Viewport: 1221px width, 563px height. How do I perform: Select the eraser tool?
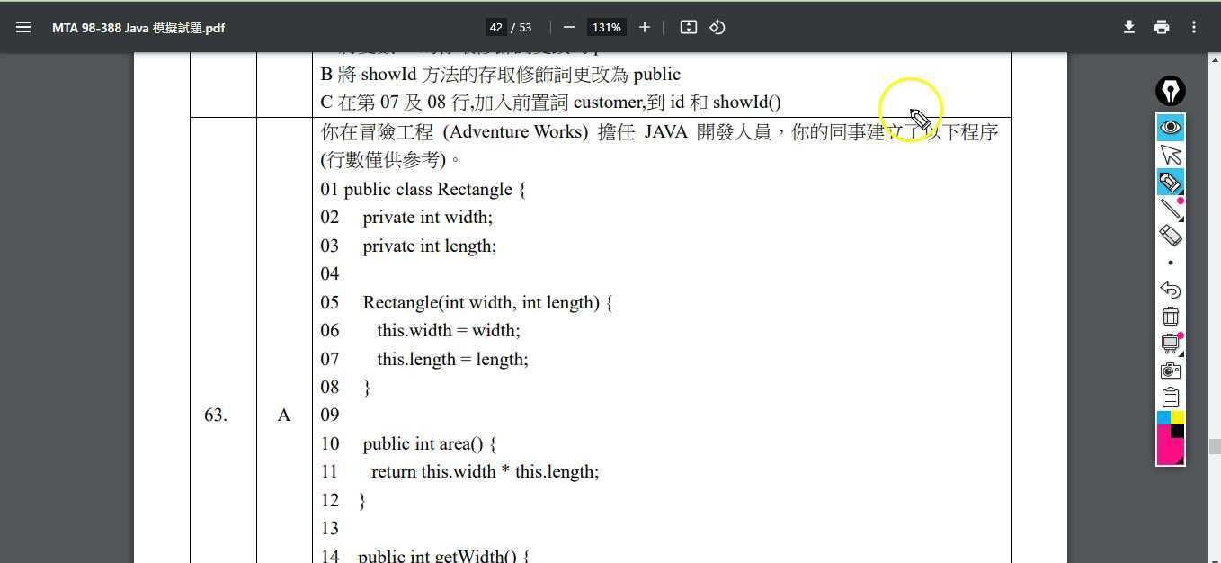(x=1170, y=236)
